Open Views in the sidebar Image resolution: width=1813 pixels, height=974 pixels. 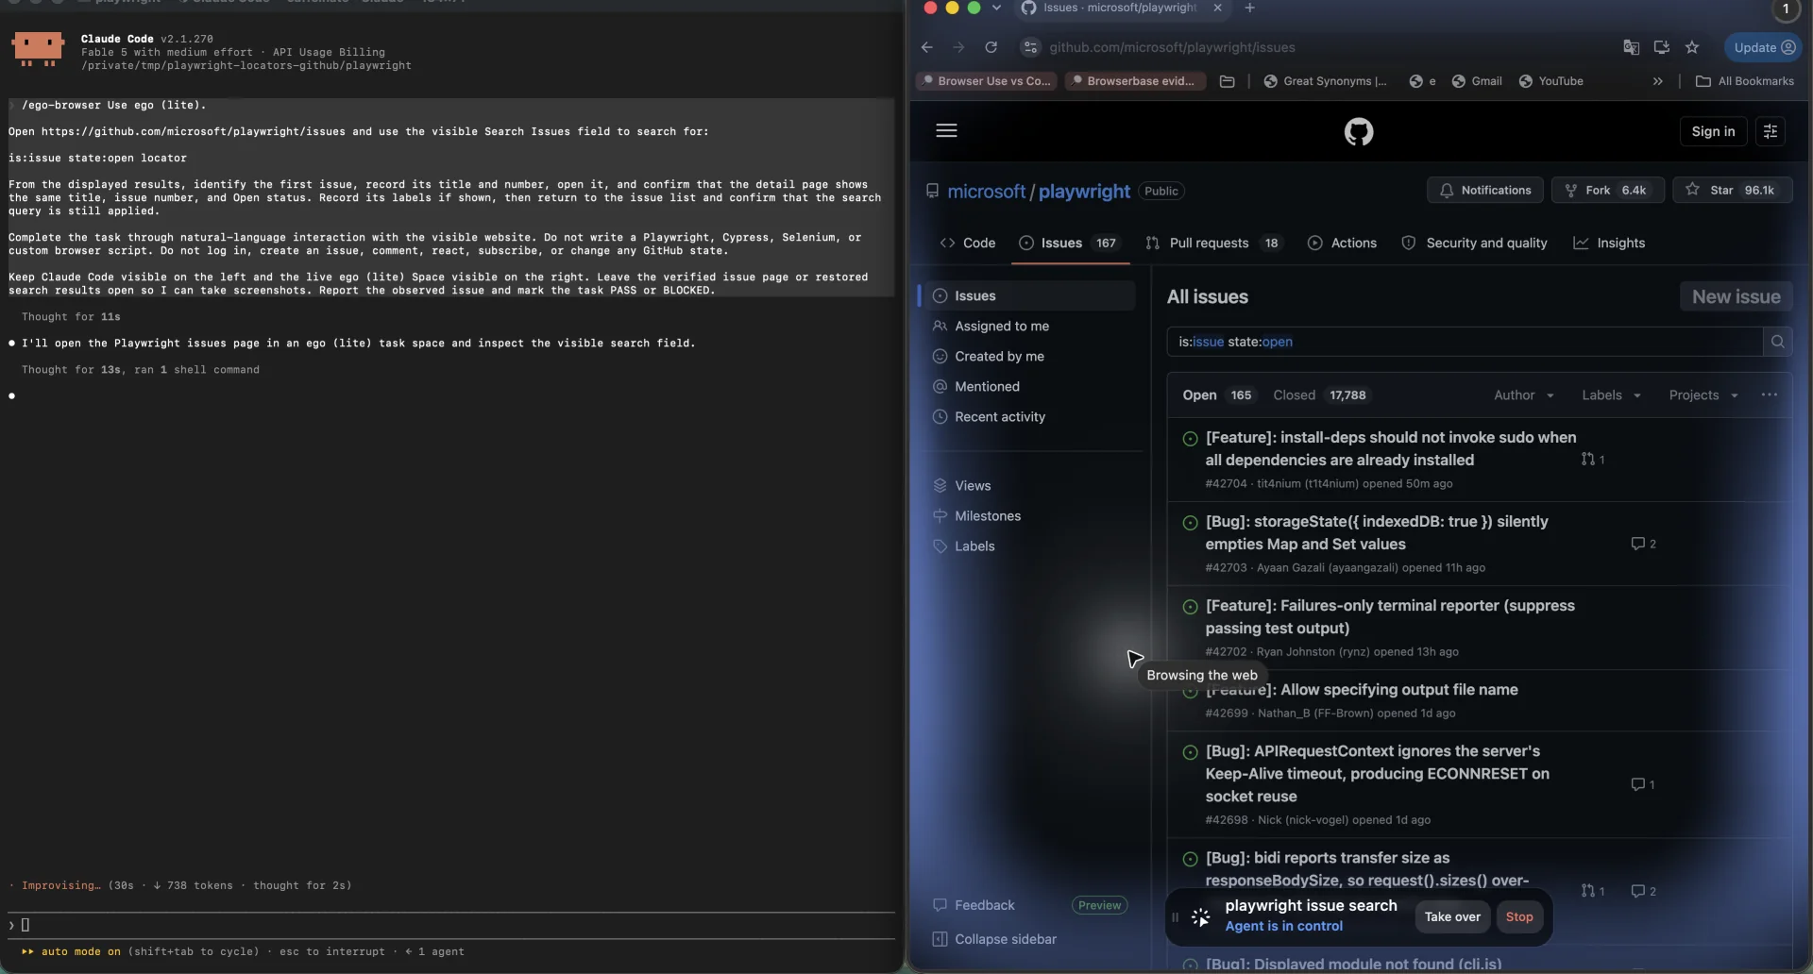point(1029,486)
